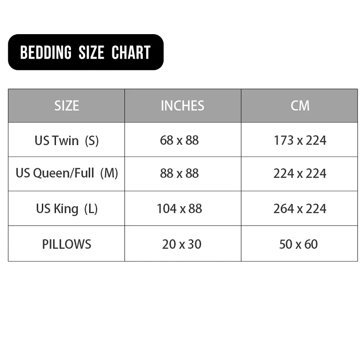Viewport: 364px width, 364px height.
Task: Click the 173 x 224 cm cell
Action: tap(300, 140)
